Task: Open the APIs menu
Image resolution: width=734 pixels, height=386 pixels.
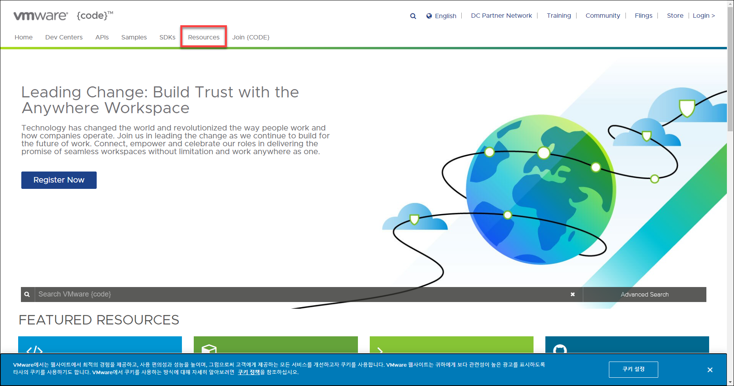Action: [102, 37]
